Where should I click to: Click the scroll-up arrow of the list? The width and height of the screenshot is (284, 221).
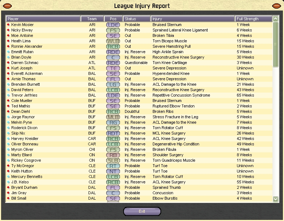click(276, 19)
